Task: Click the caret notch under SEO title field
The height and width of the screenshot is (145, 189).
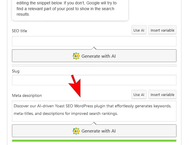Action: point(94,48)
